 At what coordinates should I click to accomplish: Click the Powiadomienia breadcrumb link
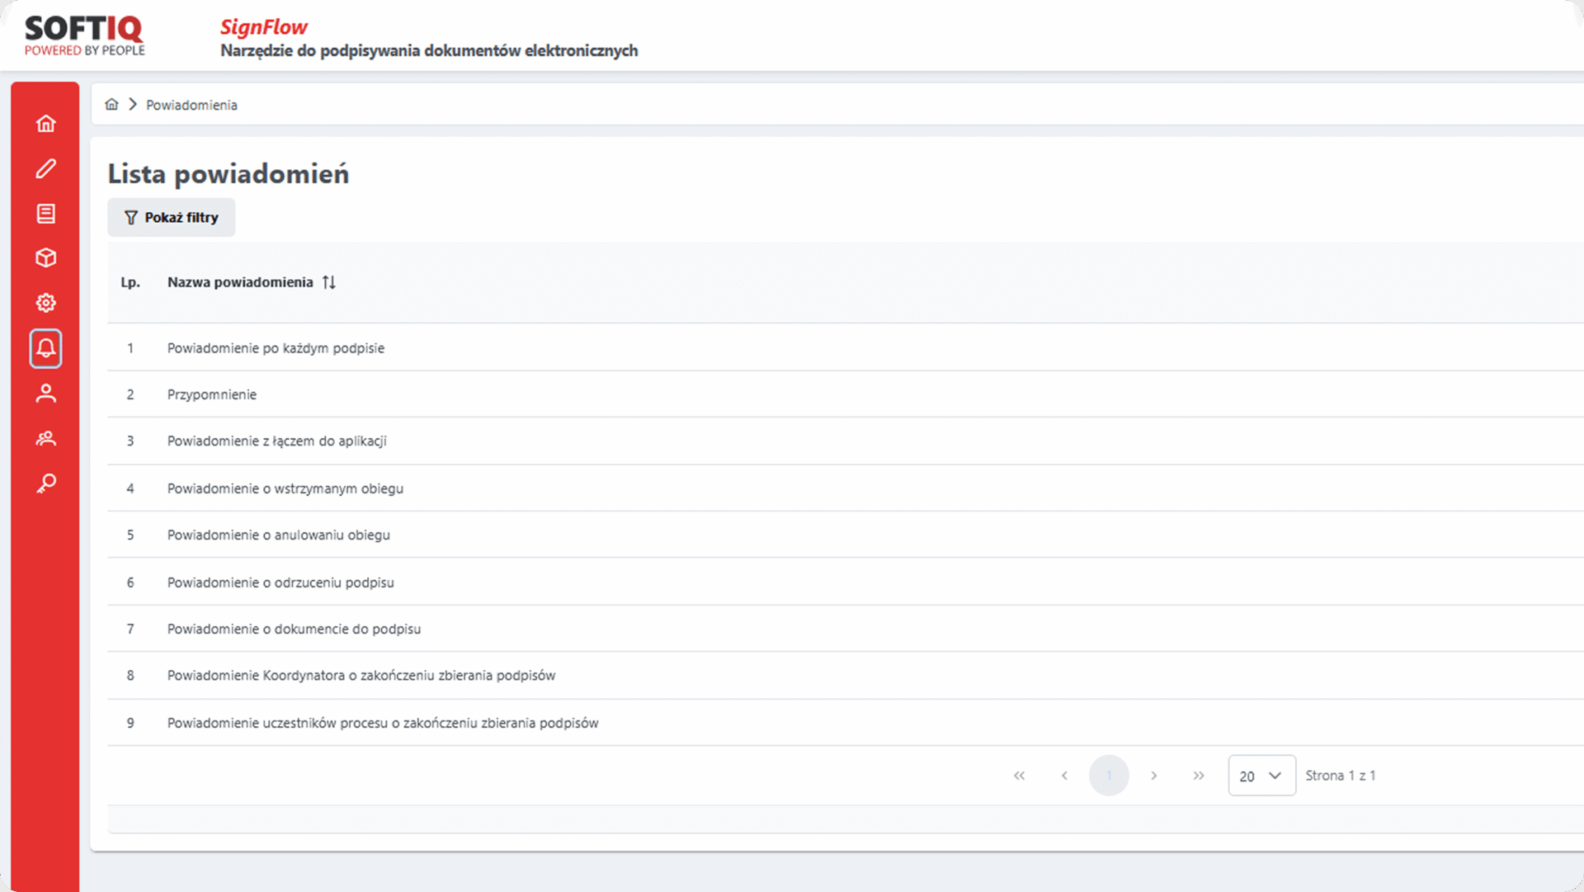click(191, 106)
